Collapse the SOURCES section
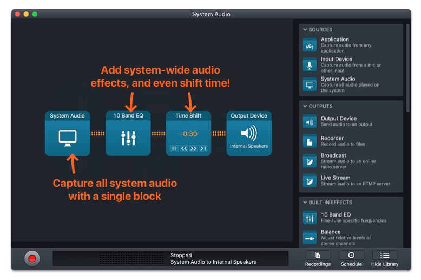 tap(305, 30)
